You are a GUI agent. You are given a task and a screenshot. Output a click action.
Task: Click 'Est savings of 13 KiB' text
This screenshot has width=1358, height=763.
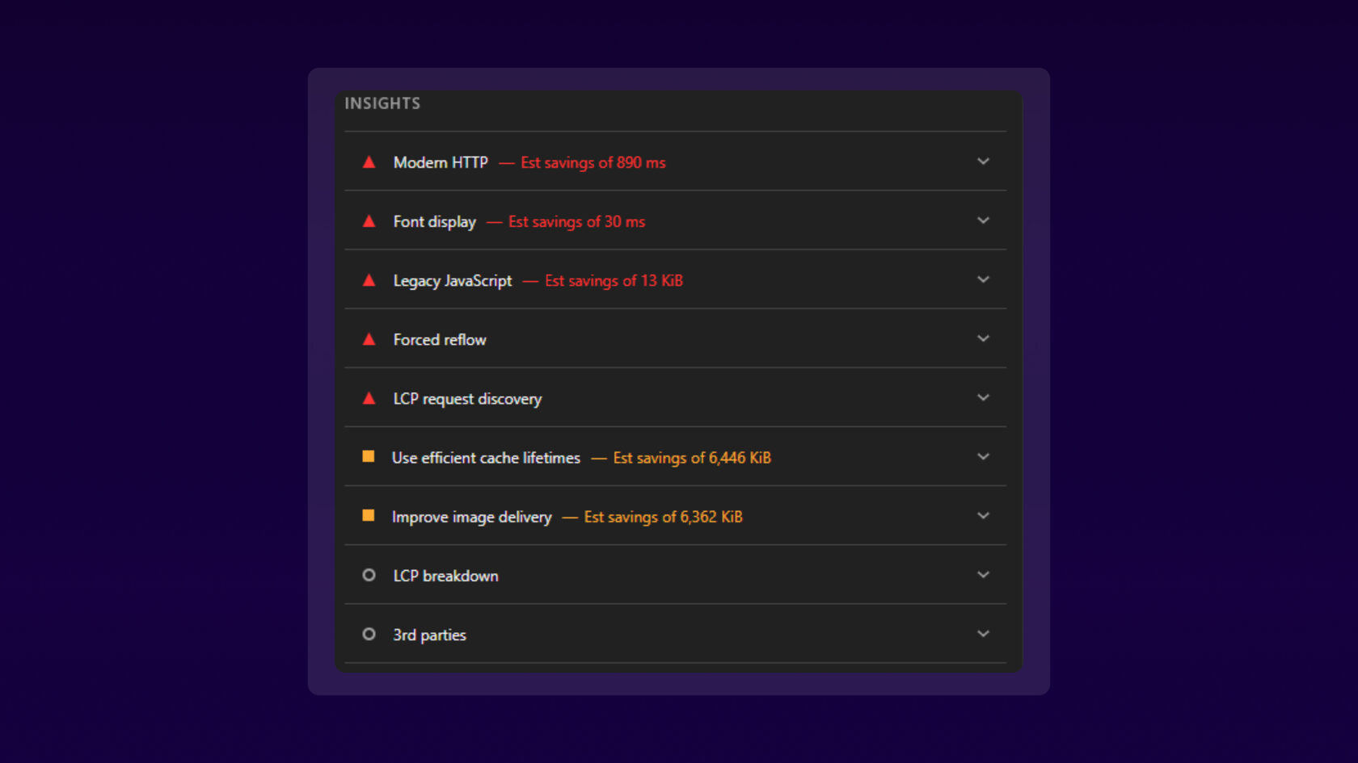[614, 280]
